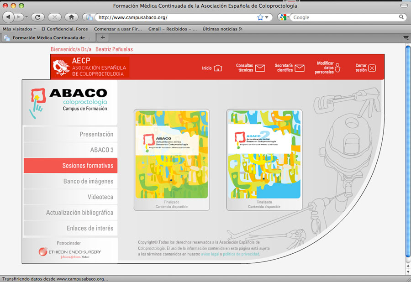This screenshot has height=282, width=411.
Task: Select the Formación Médica Continuada tab
Action: pos(48,38)
